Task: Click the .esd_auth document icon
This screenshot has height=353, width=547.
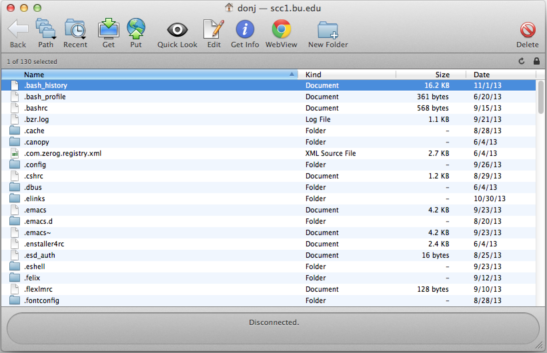Action: click(x=15, y=255)
